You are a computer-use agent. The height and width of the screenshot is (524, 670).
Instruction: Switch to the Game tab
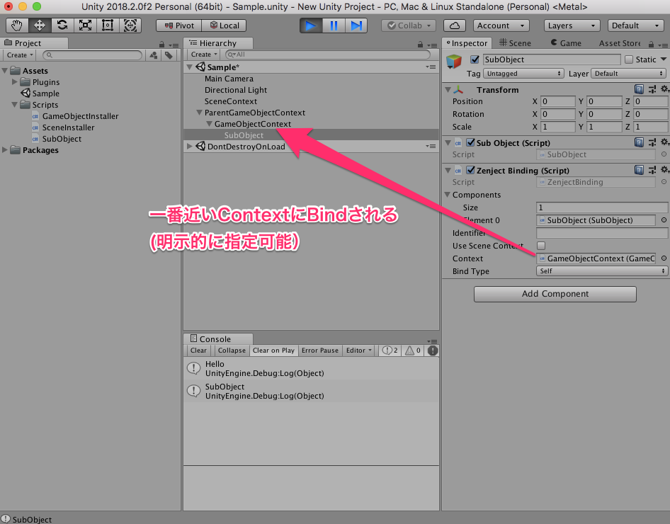click(566, 43)
